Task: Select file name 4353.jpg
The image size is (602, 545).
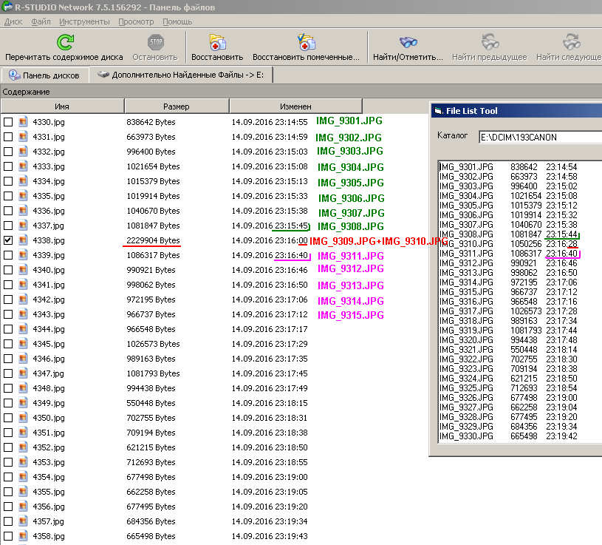Action: click(x=48, y=462)
